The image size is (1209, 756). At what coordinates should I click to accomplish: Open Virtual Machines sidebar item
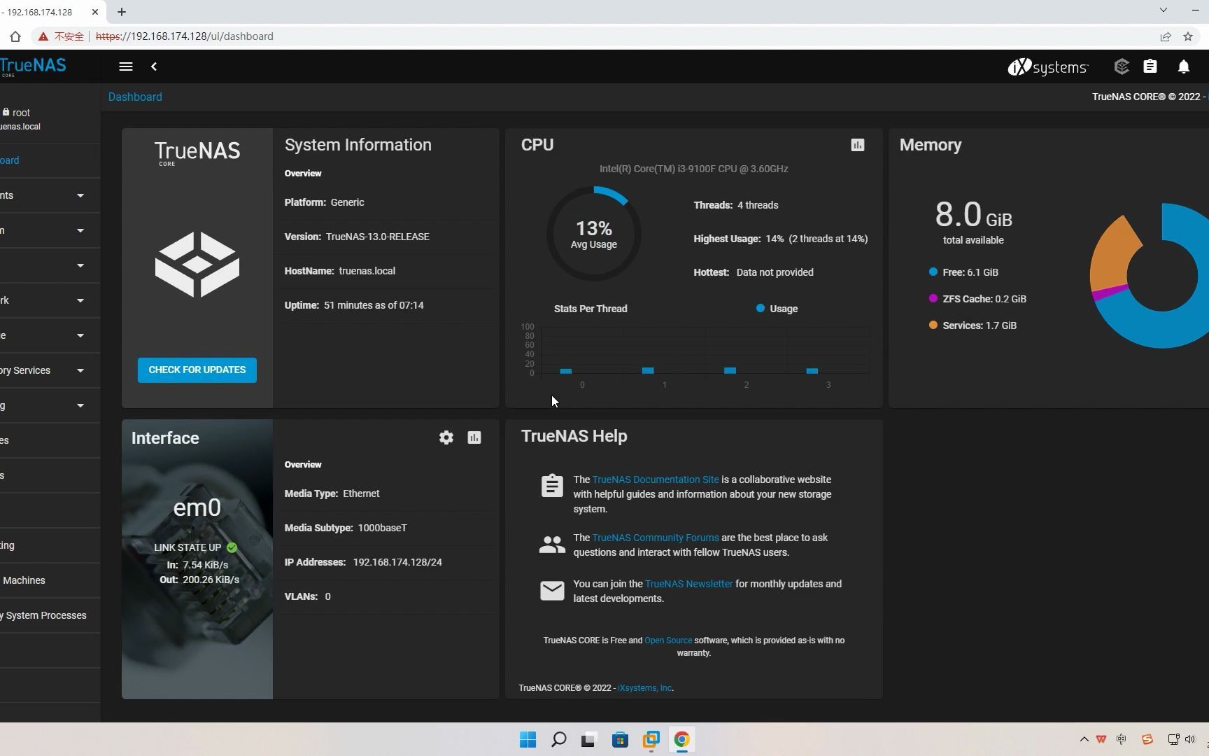tap(49, 580)
